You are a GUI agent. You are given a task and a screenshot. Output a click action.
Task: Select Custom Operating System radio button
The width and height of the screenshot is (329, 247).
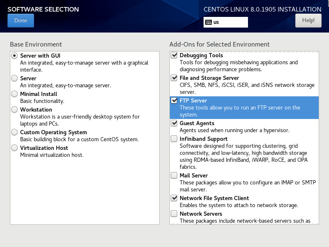(14, 132)
